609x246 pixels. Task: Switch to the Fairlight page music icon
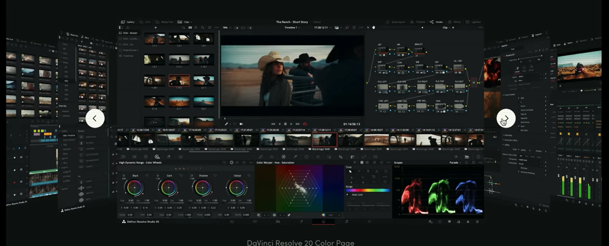click(346, 221)
